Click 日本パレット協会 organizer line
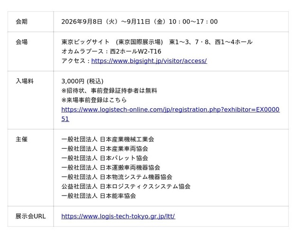The height and width of the screenshot is (238, 303). (x=105, y=158)
